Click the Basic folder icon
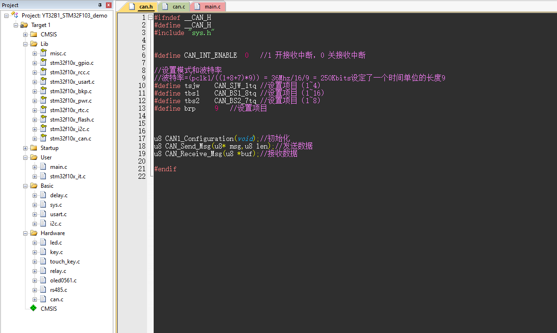This screenshot has height=333, width=557. (34, 185)
